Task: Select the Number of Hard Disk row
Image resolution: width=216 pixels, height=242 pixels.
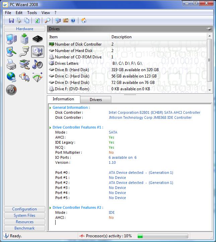Action: 127,51
